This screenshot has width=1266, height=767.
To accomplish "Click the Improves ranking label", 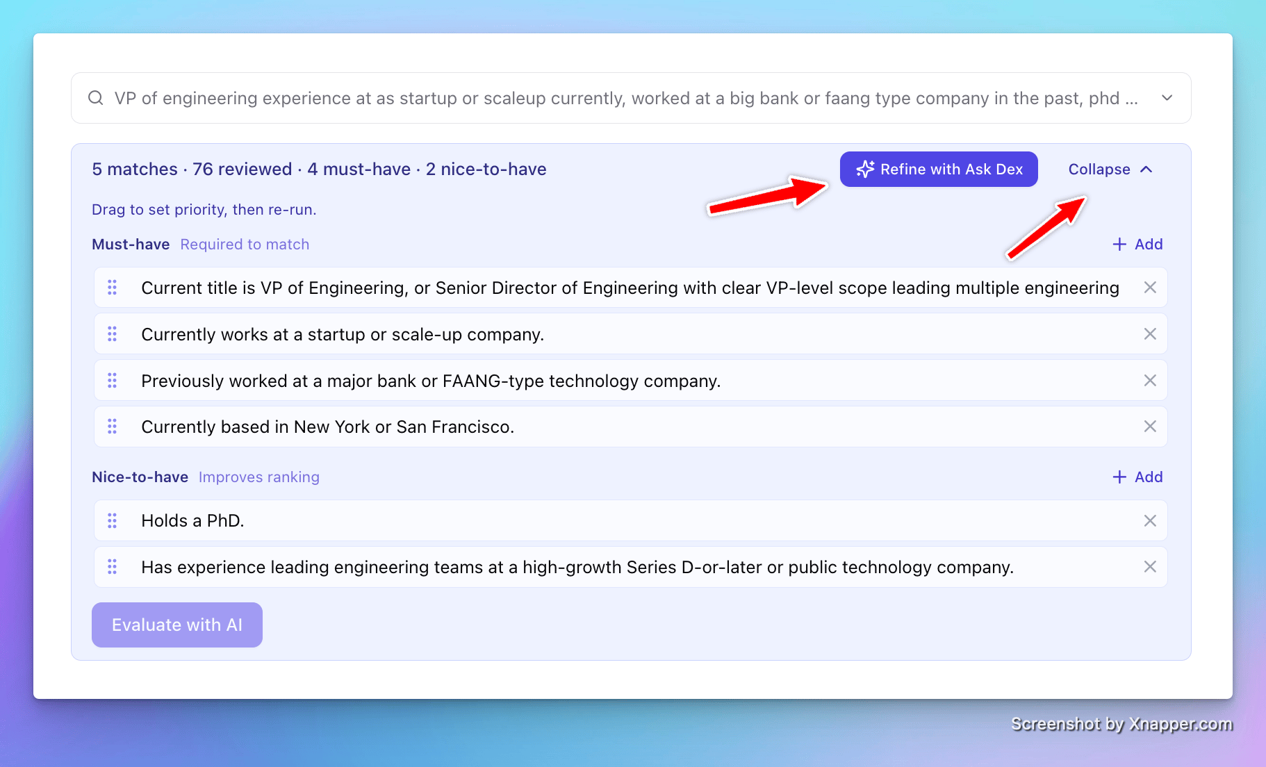I will (259, 477).
